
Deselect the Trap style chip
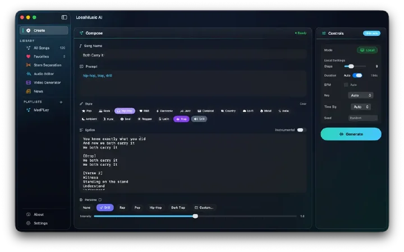181,119
